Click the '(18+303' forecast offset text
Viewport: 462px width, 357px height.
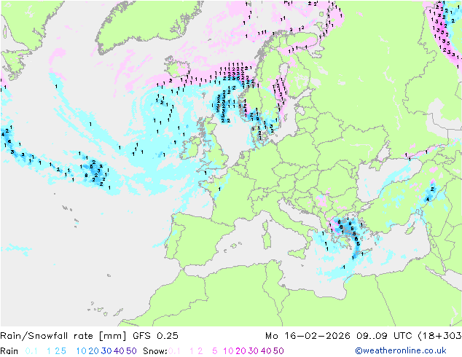(439, 336)
